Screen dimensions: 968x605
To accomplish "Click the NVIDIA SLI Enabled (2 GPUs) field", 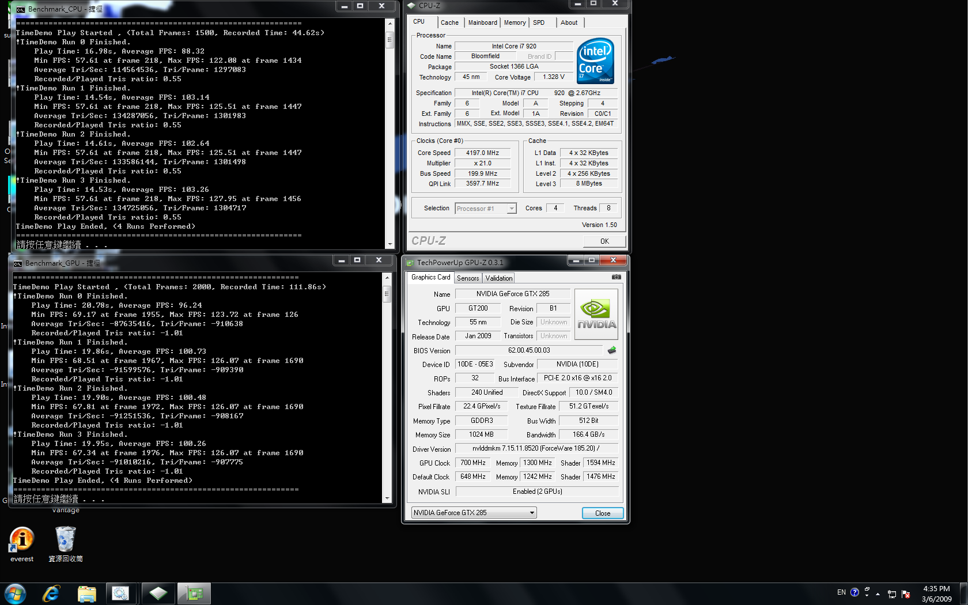I will [537, 491].
